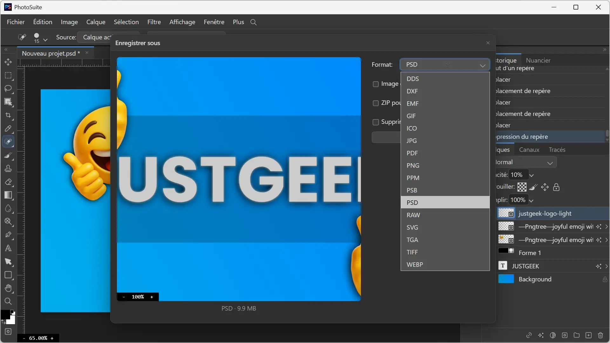The image size is (610, 343).
Task: Enable the ZIP checkbox
Action: (x=376, y=103)
